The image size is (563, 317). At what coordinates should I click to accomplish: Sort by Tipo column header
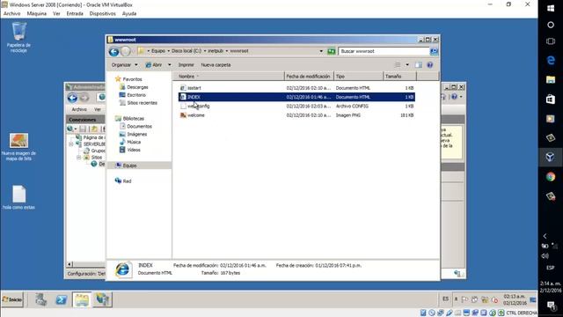(x=358, y=77)
